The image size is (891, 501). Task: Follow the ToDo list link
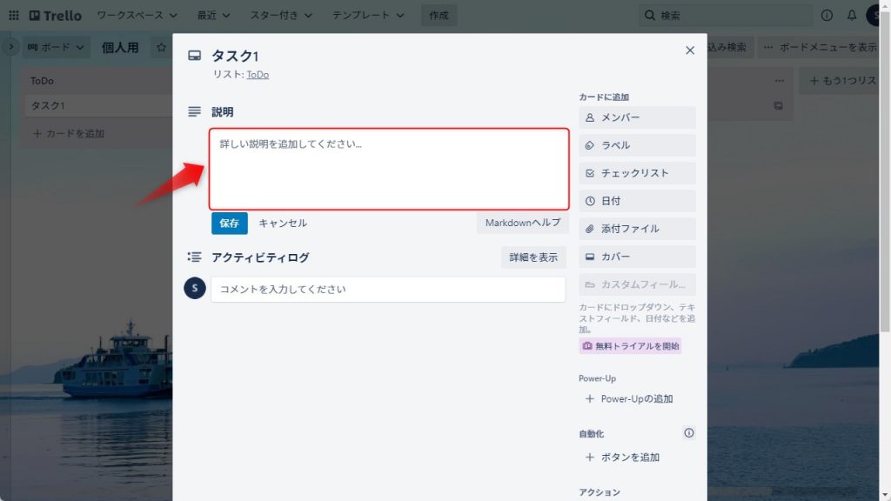(258, 75)
